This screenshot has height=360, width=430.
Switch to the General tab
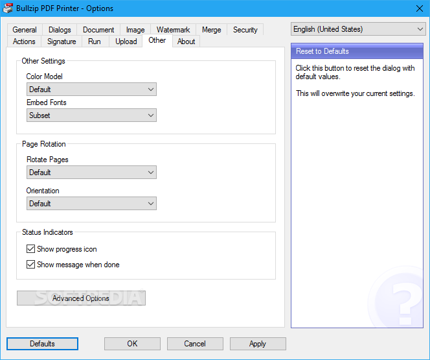coord(25,30)
